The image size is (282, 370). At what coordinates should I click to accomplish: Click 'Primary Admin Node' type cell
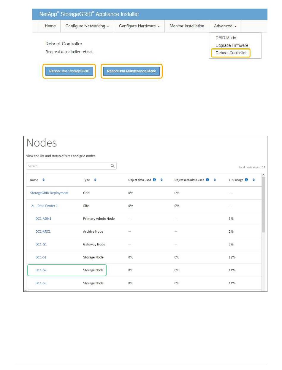99,219
